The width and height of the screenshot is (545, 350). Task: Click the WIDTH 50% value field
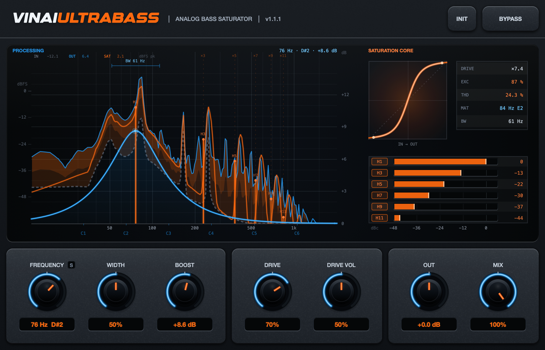[116, 325]
